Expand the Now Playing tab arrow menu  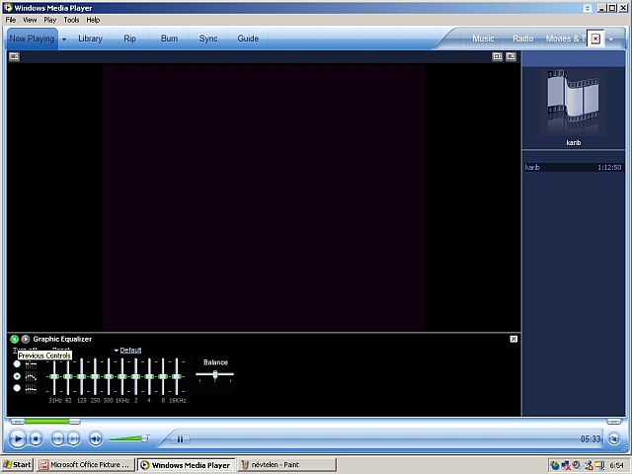pos(64,39)
